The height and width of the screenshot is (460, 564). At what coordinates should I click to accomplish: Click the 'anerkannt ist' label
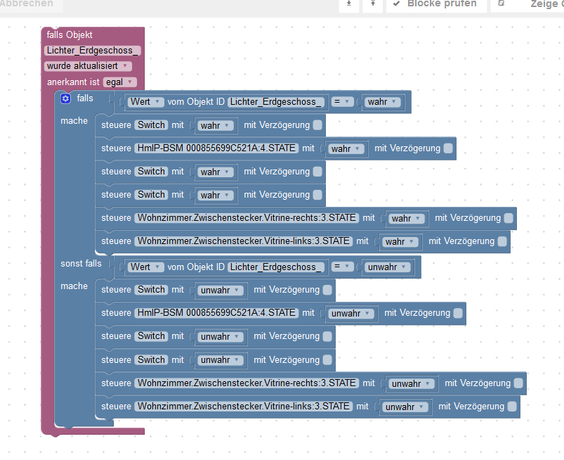coord(73,82)
